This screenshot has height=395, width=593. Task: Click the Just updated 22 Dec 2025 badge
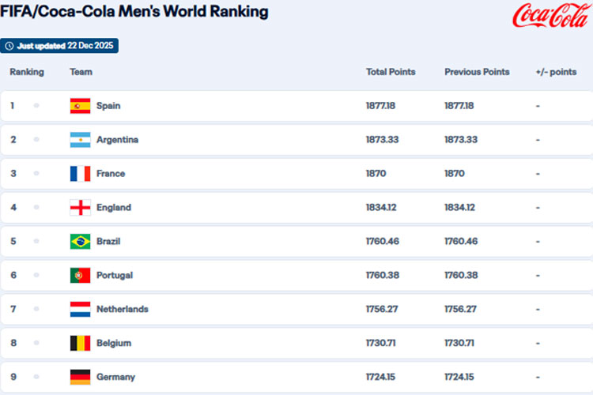coord(60,46)
